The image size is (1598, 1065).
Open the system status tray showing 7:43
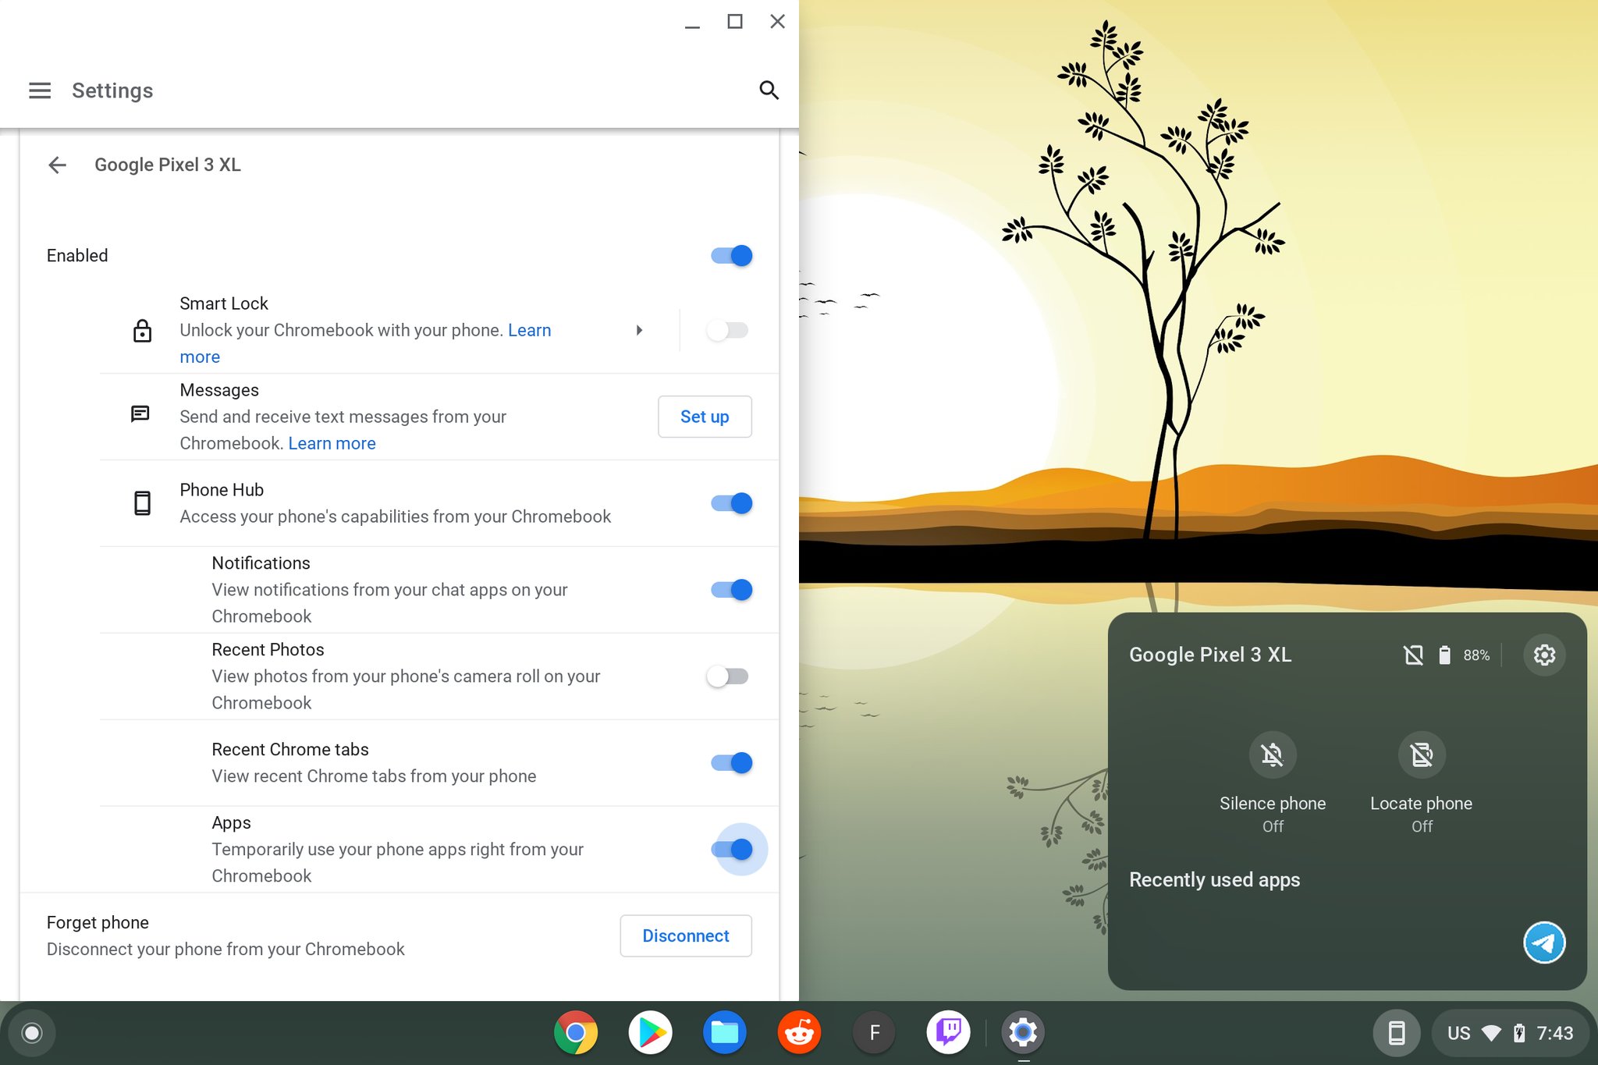[x=1510, y=1033]
